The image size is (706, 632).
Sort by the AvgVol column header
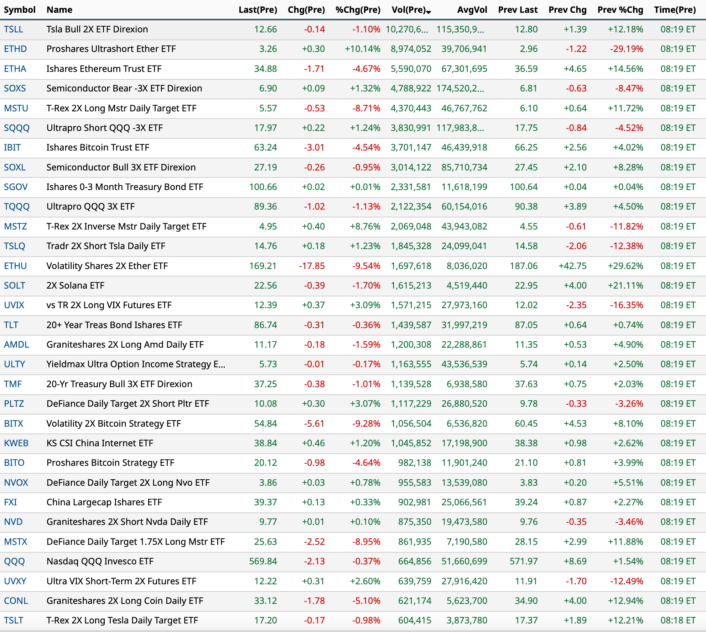pyautogui.click(x=472, y=10)
